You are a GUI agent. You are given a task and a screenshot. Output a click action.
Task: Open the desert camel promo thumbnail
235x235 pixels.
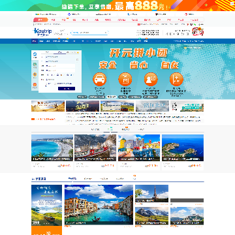(x=48, y=106)
